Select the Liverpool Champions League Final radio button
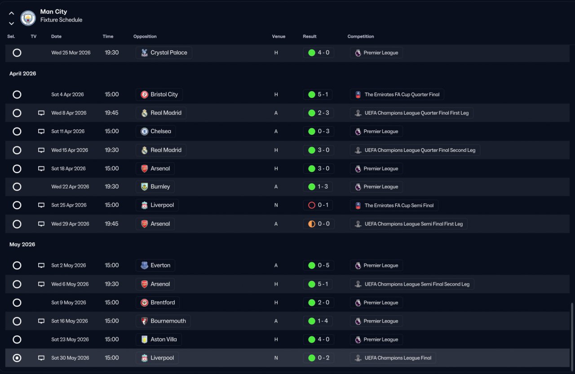 (17, 358)
